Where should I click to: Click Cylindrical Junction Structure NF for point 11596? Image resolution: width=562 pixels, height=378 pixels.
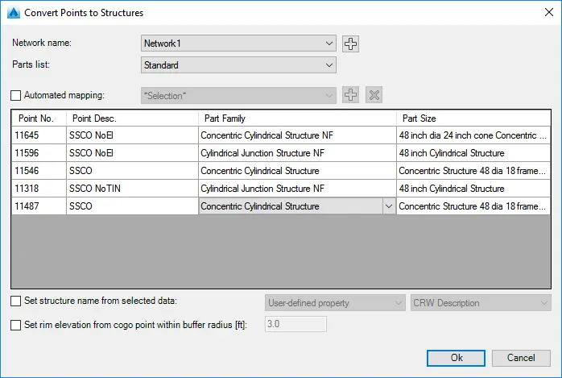(297, 153)
